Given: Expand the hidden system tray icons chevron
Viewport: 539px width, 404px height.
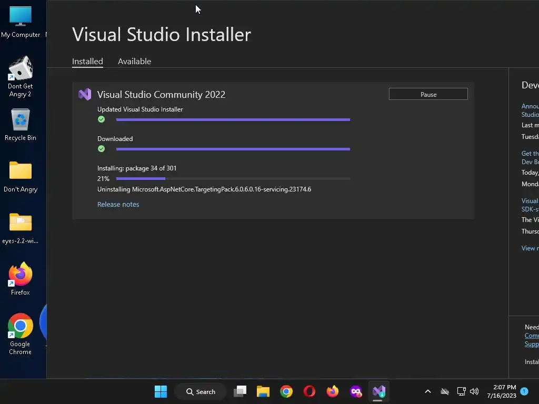Looking at the screenshot, I should tap(428, 391).
